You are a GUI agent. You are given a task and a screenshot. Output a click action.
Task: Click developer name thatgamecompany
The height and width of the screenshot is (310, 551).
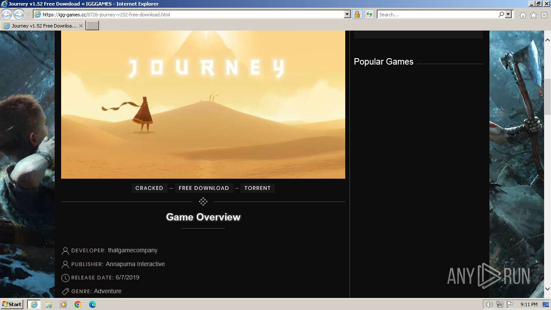pyautogui.click(x=133, y=250)
